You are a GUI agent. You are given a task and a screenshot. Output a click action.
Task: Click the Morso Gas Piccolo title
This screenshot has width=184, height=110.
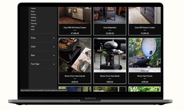click(x=145, y=76)
